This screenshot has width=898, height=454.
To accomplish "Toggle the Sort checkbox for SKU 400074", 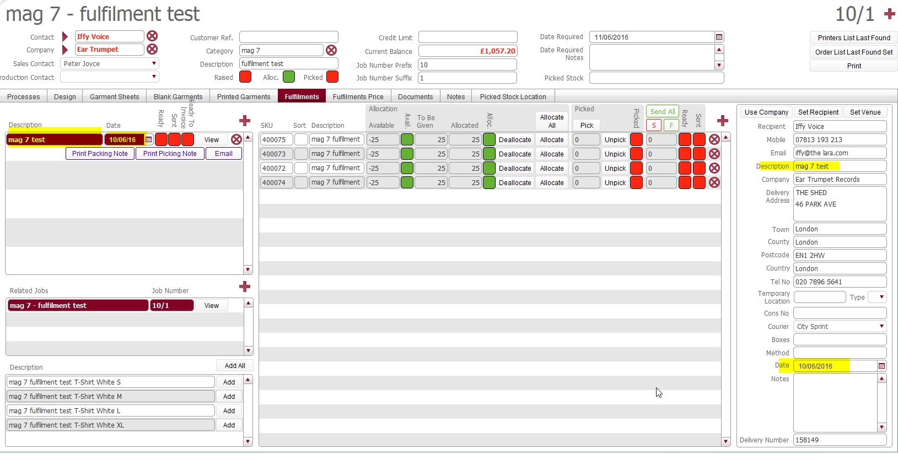I will pyautogui.click(x=301, y=182).
